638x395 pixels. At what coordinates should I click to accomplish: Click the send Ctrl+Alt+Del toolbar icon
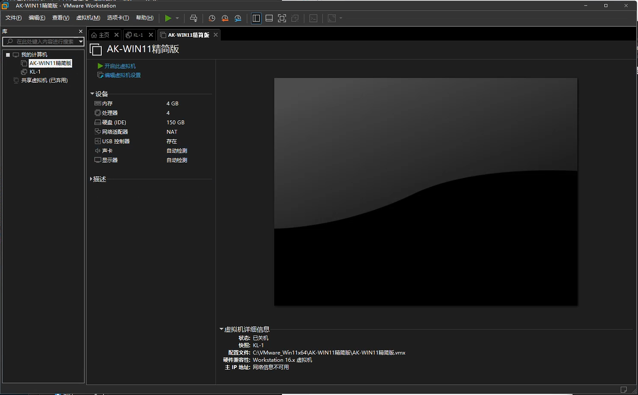tap(193, 18)
